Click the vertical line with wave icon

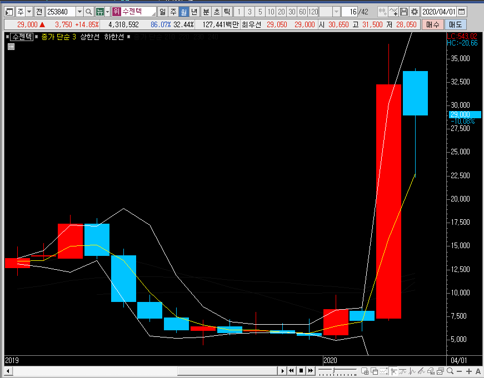pos(412,371)
